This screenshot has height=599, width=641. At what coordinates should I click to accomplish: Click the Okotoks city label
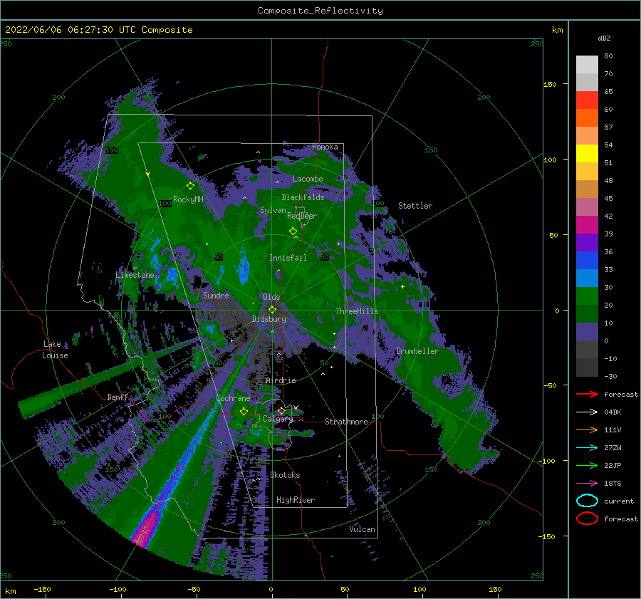(285, 475)
